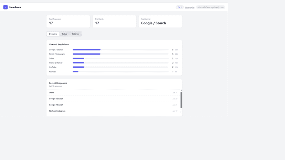Click the Friend or family progress bar
This screenshot has height=160, width=285.
click(120, 63)
